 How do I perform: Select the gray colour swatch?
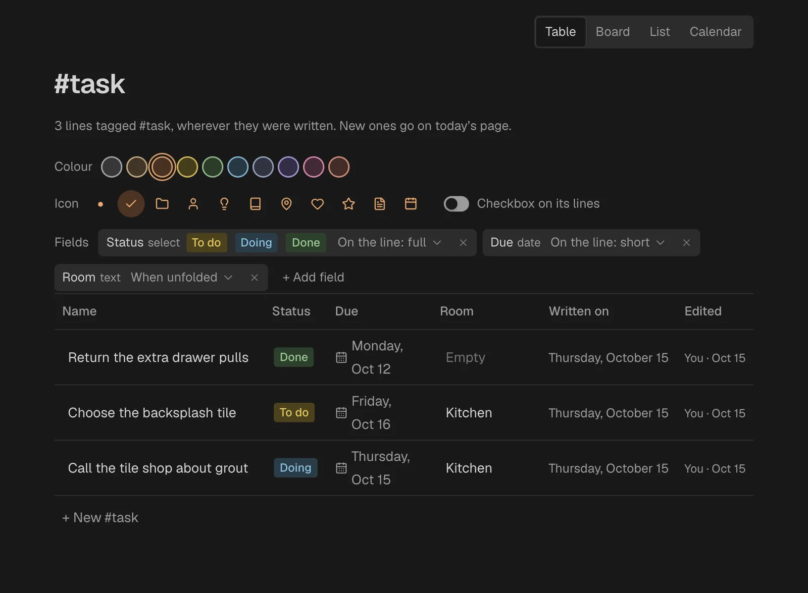[x=112, y=167]
